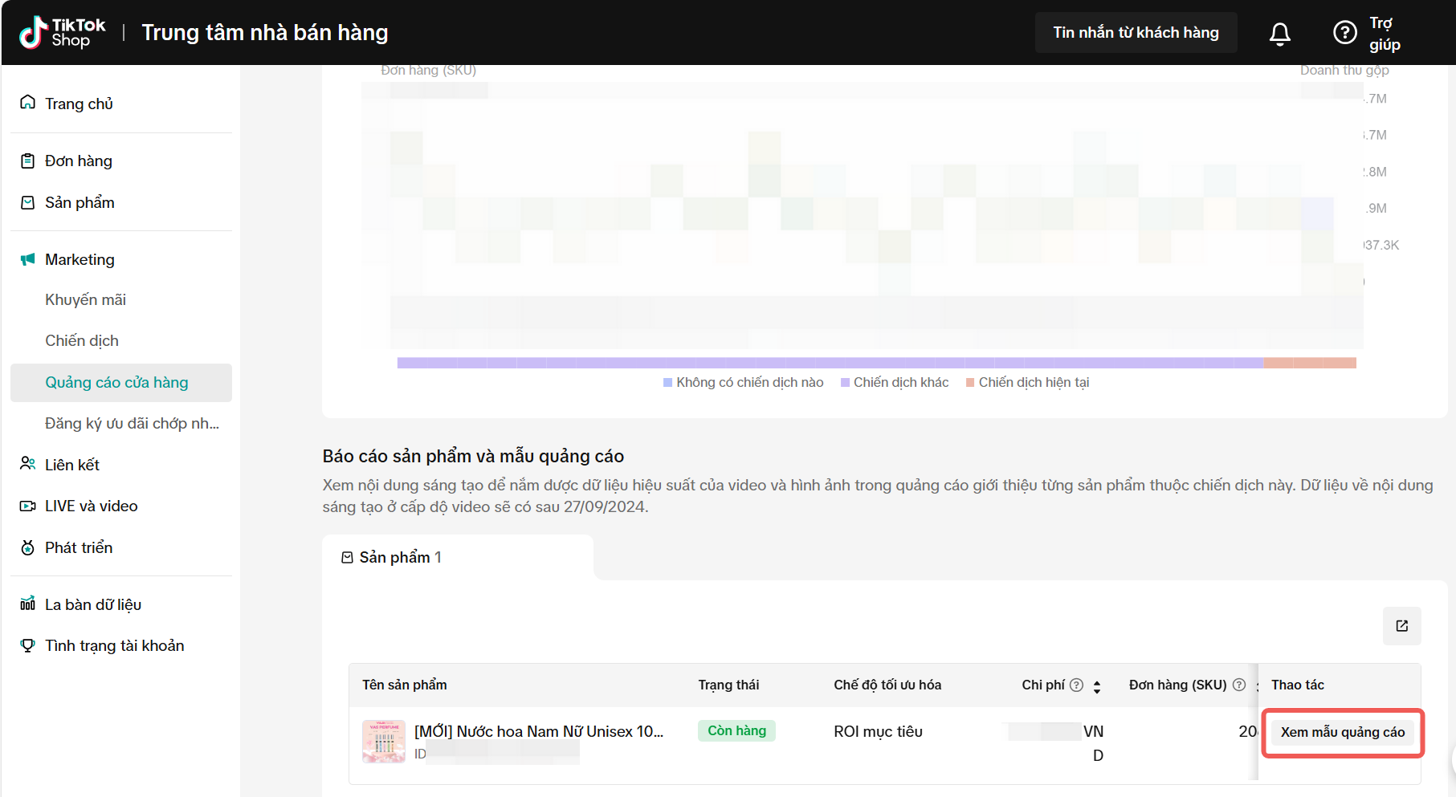Click the notification bell icon
The image size is (1456, 797).
(1279, 33)
